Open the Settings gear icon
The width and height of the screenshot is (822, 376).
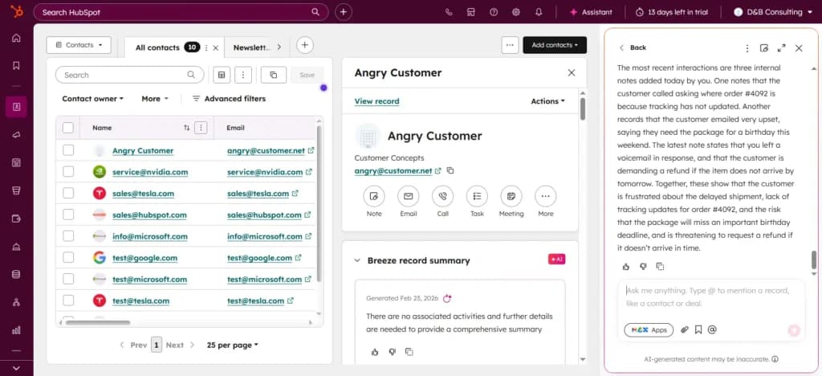click(x=516, y=12)
